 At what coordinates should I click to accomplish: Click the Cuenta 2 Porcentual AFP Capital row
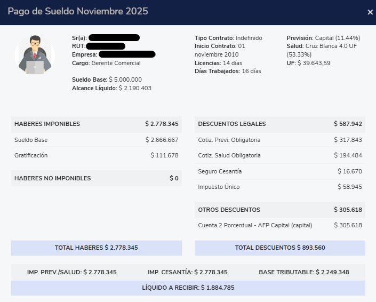[279, 225]
